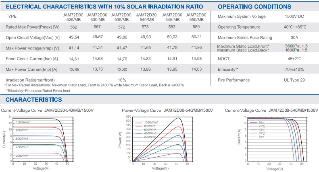This screenshot has width=319, height=172.
Task: Click the 'Power(W)' axis label
Action: [x=120, y=140]
